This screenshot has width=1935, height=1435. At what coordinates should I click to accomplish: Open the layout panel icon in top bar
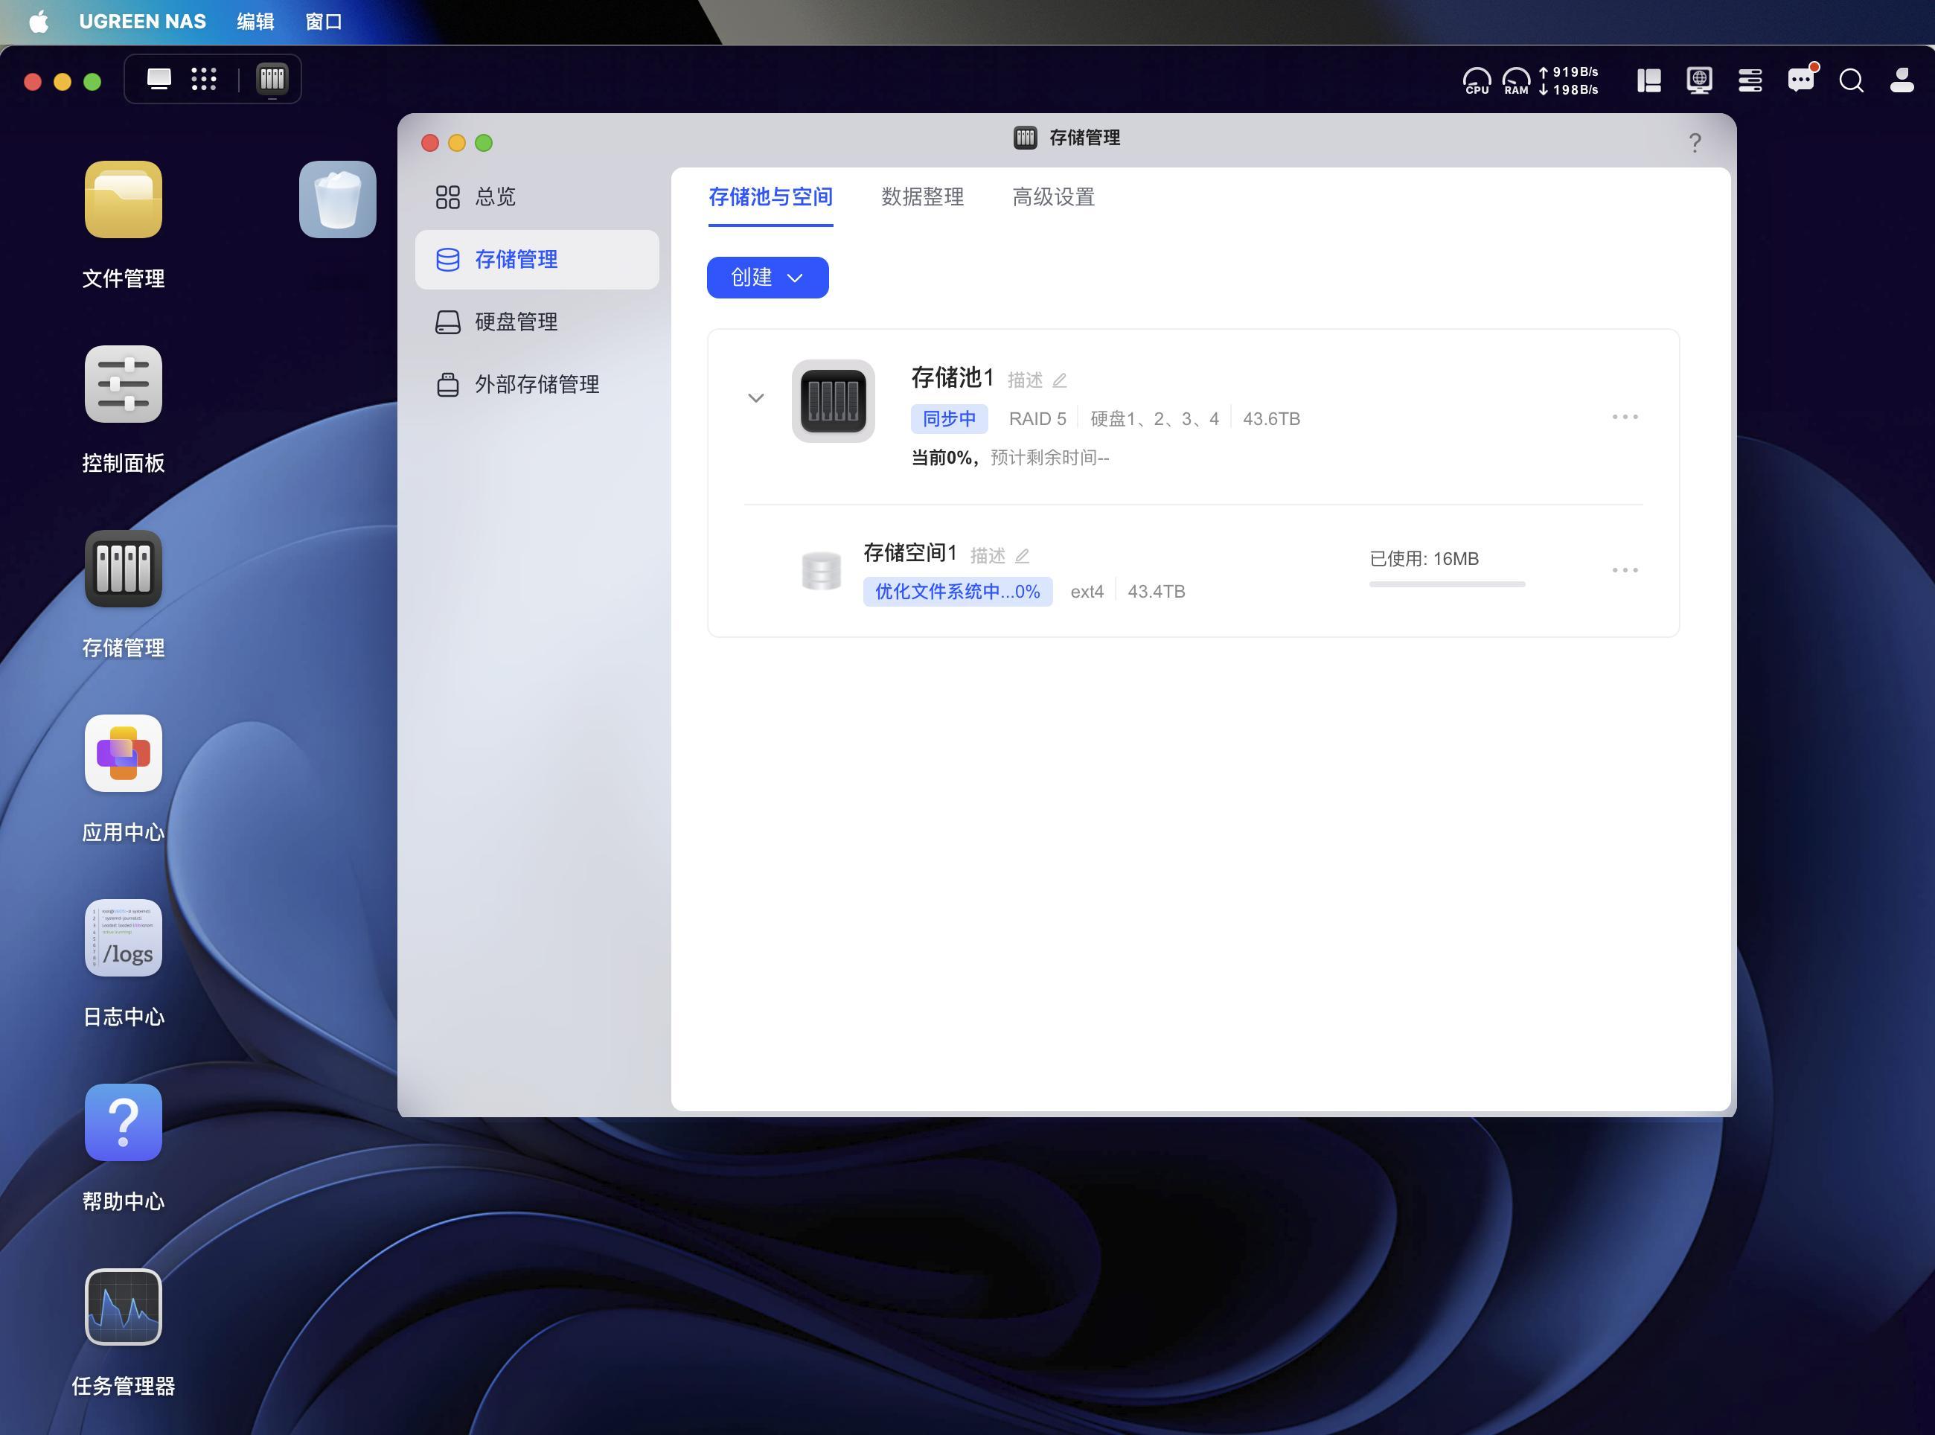(x=1649, y=81)
